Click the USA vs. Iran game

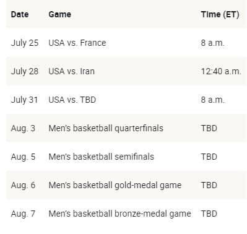point(71,71)
